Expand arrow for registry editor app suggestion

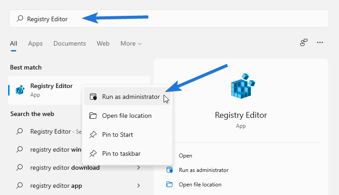(x=139, y=186)
